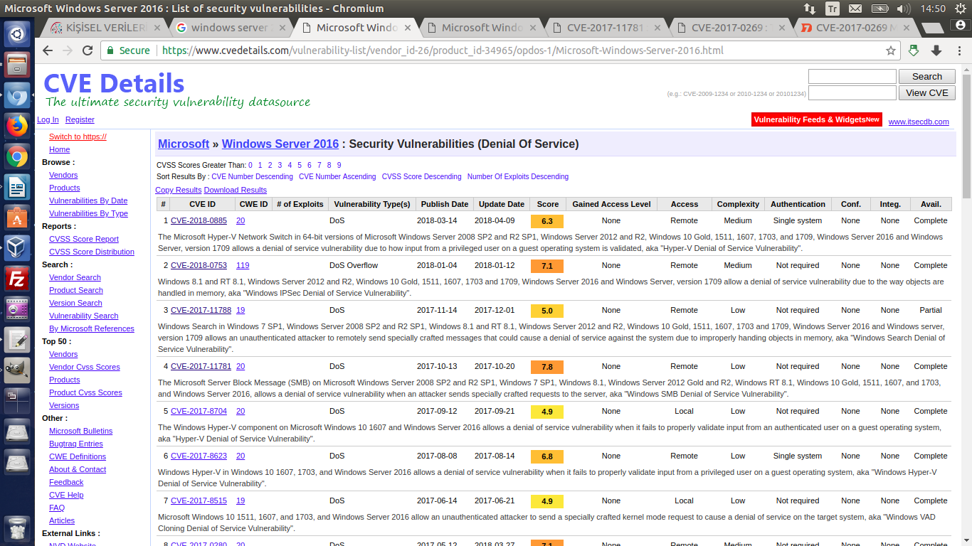972x546 pixels.
Task: Click Copy Results link
Action: pos(179,190)
